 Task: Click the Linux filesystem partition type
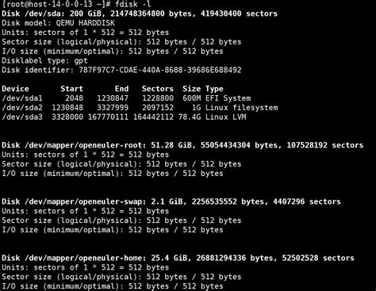click(x=242, y=108)
